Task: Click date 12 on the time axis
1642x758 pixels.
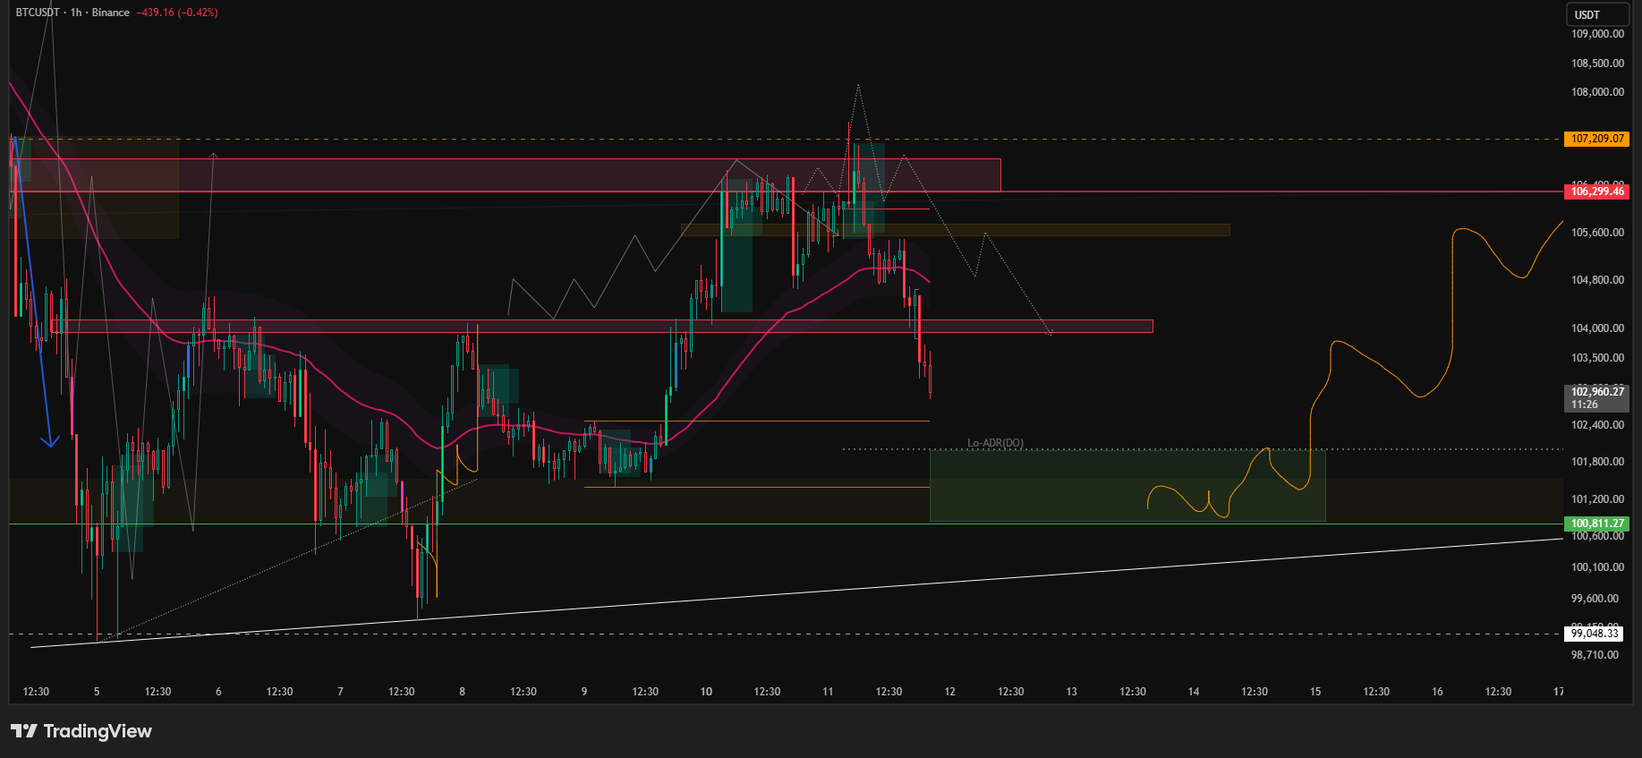Action: (x=950, y=692)
